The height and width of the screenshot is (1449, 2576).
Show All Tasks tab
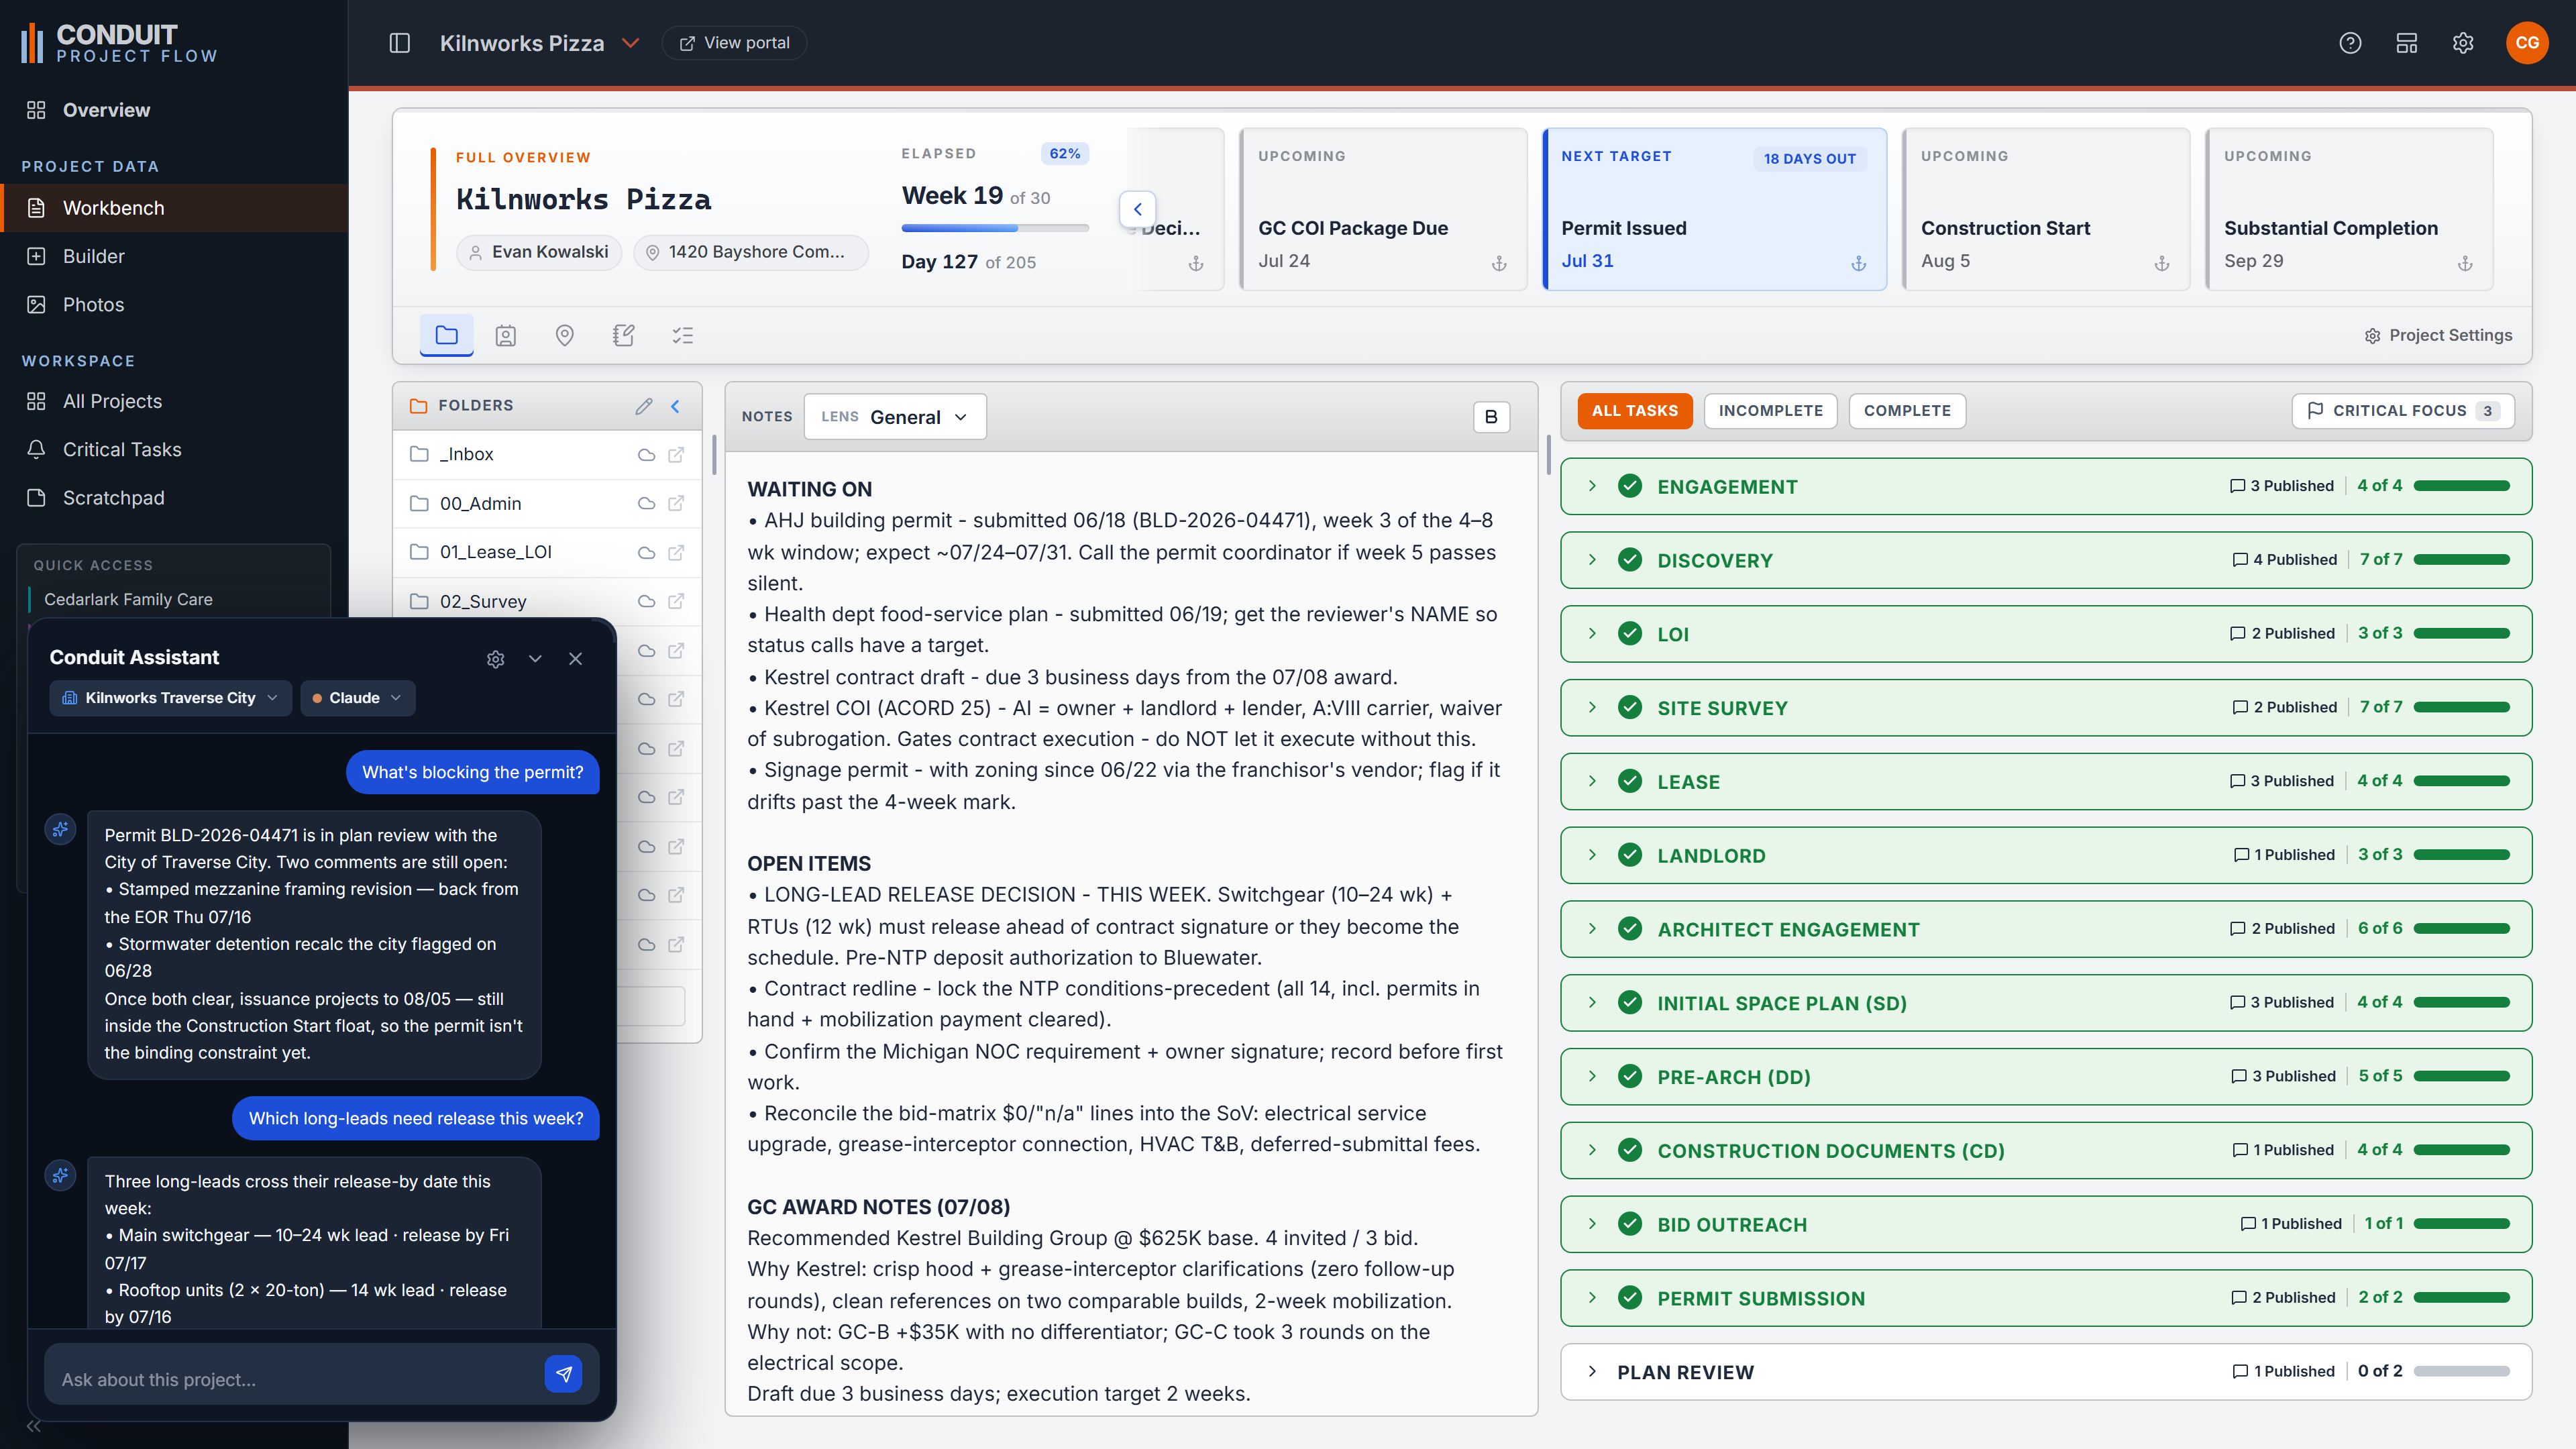tap(1635, 411)
